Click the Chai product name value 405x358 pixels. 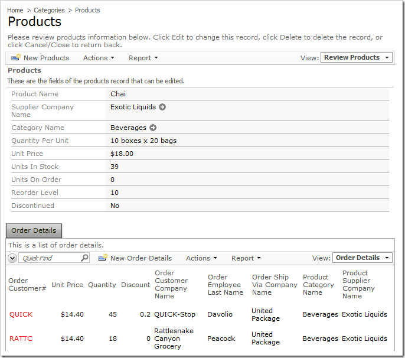pyautogui.click(x=118, y=94)
